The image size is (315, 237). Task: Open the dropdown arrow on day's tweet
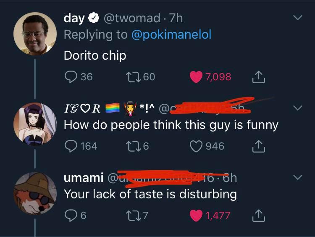(297, 18)
